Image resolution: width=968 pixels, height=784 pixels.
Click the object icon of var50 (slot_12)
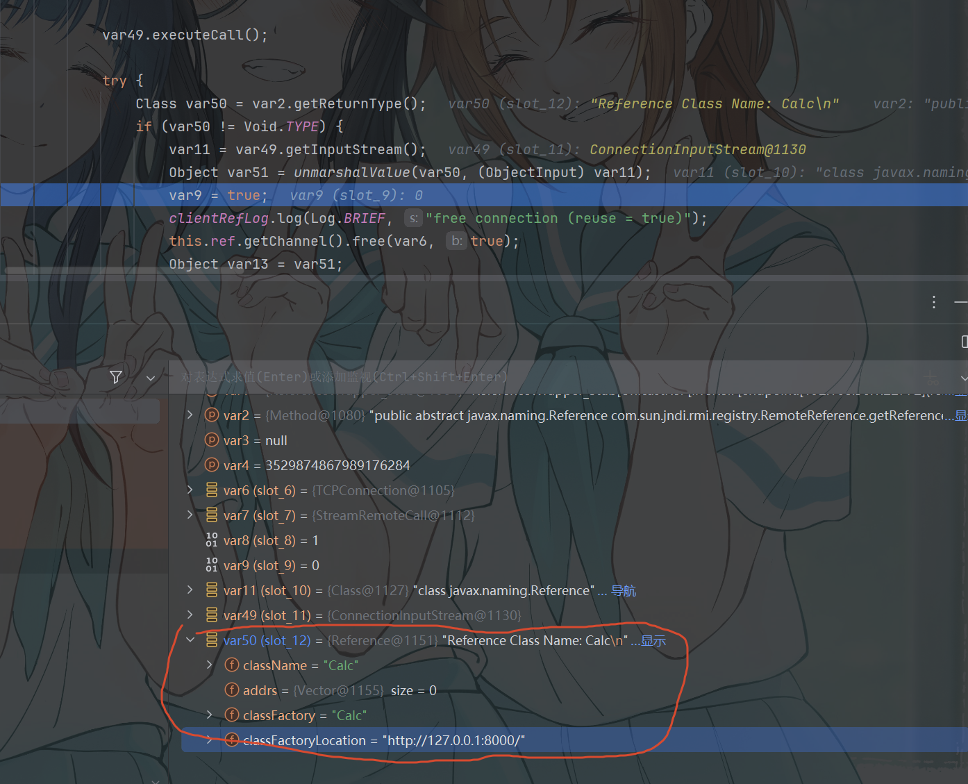[212, 640]
